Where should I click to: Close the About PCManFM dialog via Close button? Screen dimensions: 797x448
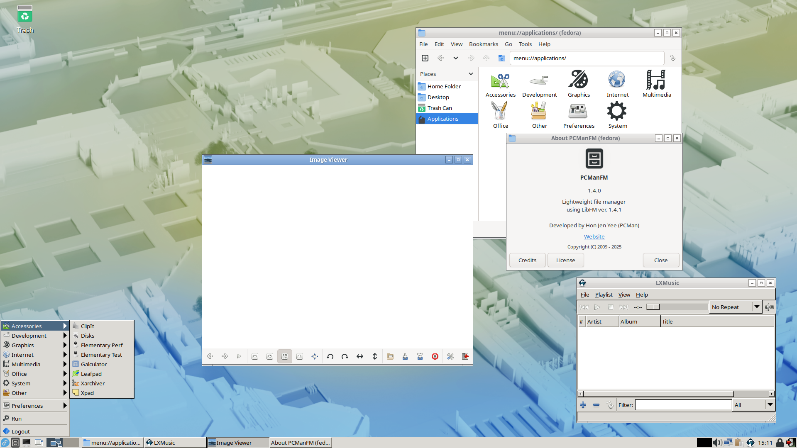(661, 260)
